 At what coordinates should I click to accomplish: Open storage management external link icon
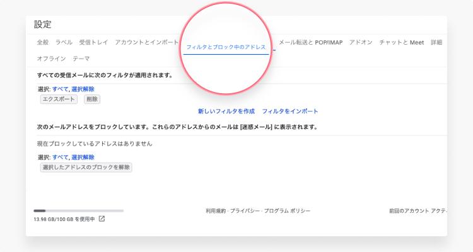point(102,219)
